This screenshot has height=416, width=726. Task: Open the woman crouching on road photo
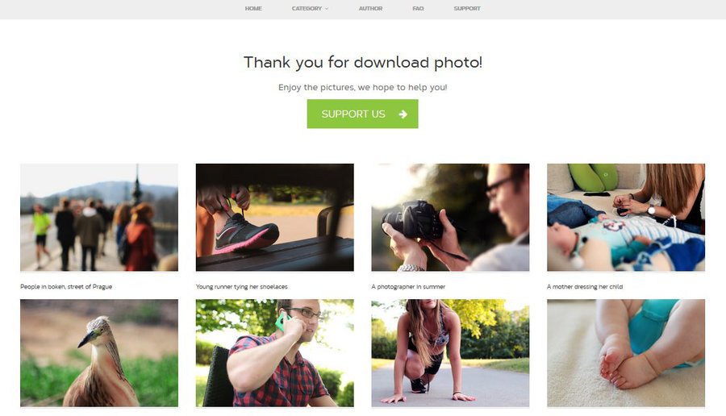(x=450, y=353)
